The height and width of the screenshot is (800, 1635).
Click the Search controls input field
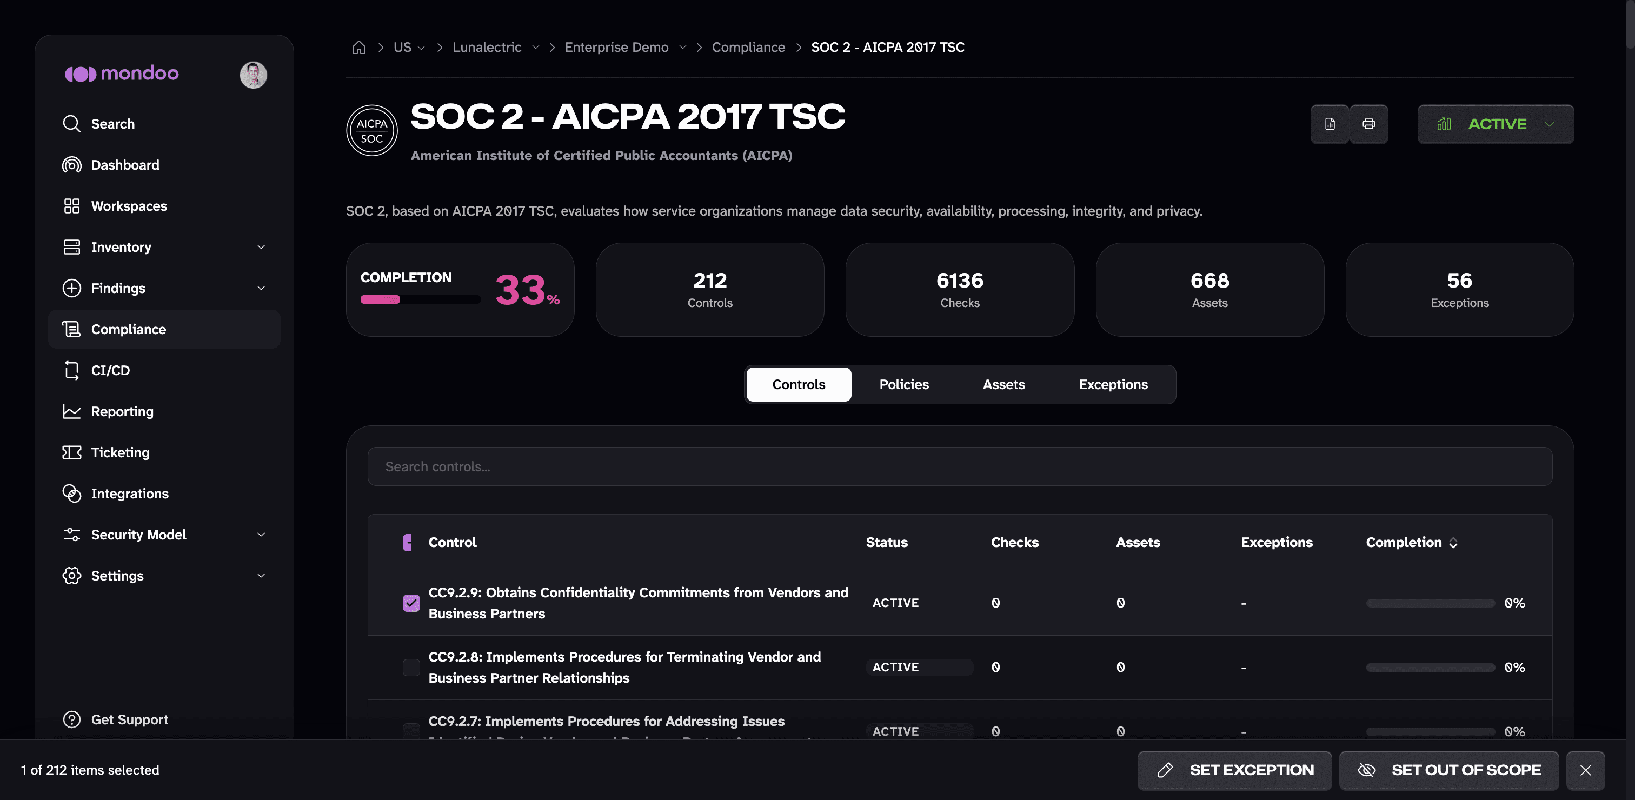[x=960, y=467]
